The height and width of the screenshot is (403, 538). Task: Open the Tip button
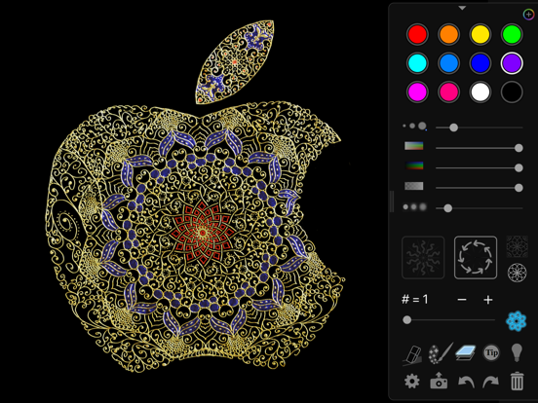point(491,353)
